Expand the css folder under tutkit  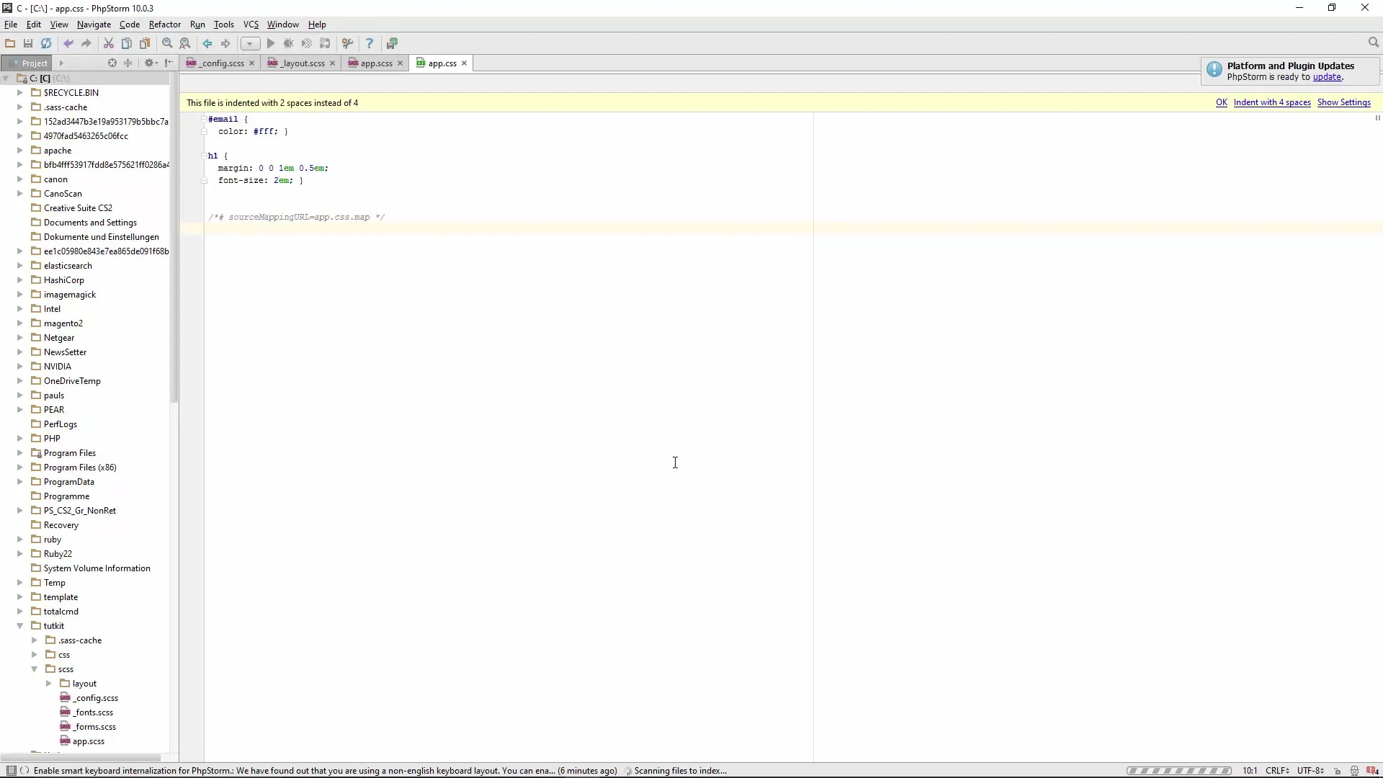pyautogui.click(x=35, y=654)
